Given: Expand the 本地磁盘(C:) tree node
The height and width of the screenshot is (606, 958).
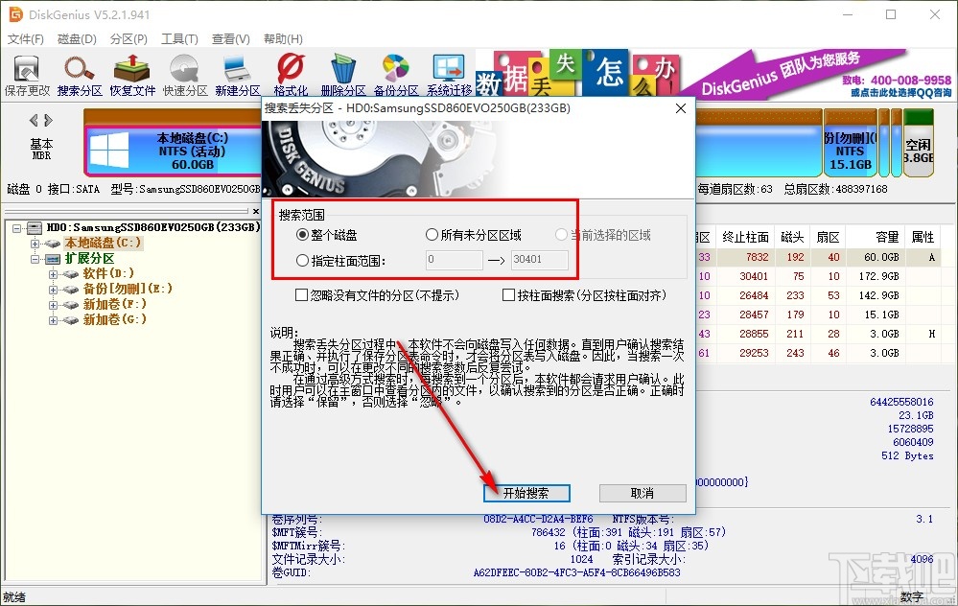Looking at the screenshot, I should [x=35, y=244].
